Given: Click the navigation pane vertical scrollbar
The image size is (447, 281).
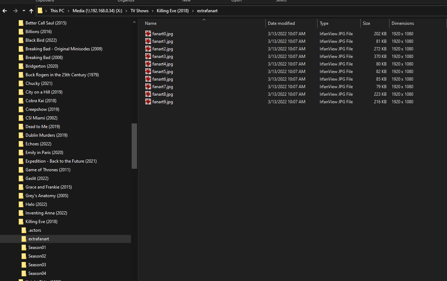Looking at the screenshot, I should (134, 146).
